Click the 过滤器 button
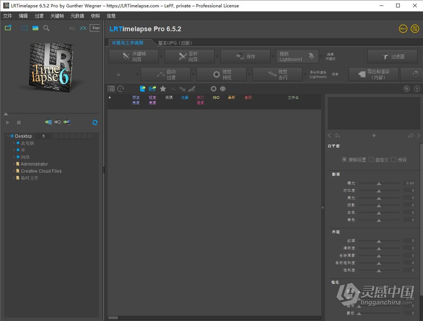The width and height of the screenshot is (423, 321). click(393, 56)
